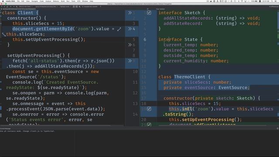Image resolution: width=279 pixels, height=157 pixels.
Task: Open the Navigate menu
Action: (34, 1)
